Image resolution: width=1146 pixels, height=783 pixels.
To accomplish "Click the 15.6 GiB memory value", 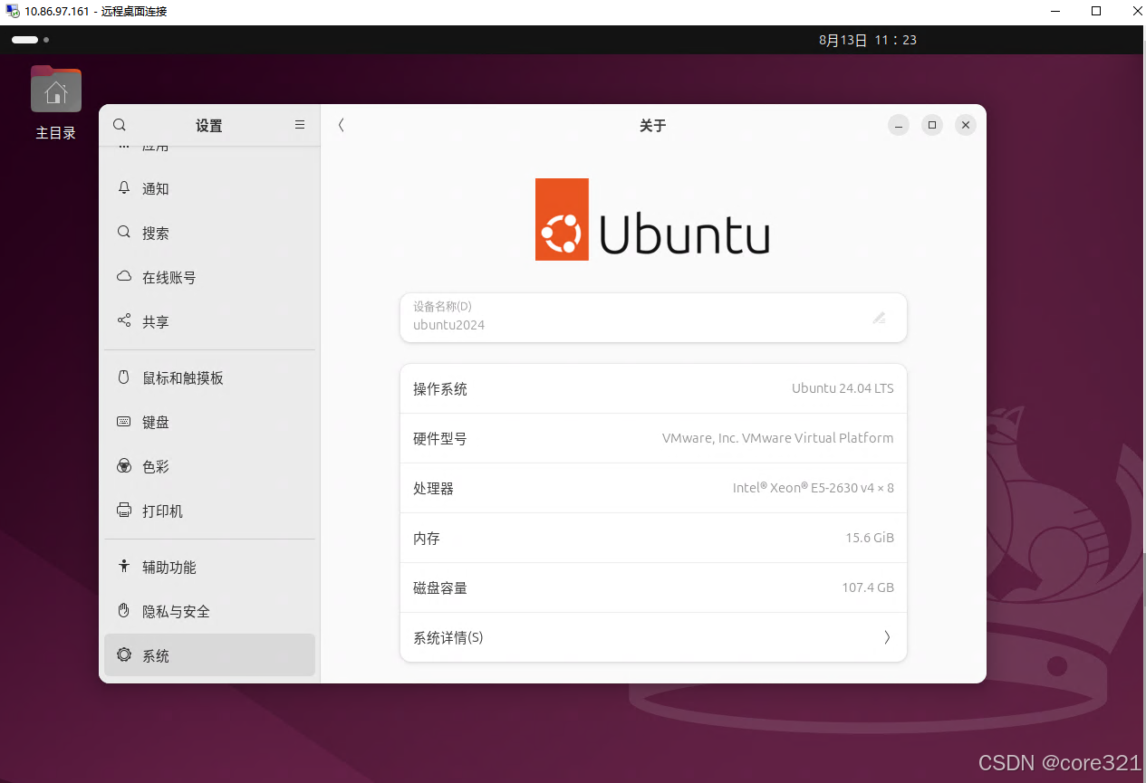I will pyautogui.click(x=870, y=538).
